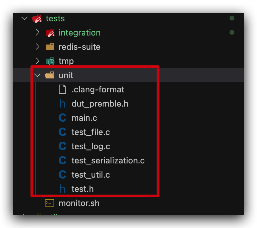Expand the tmp folder chevron
The width and height of the screenshot is (257, 228).
(x=38, y=61)
